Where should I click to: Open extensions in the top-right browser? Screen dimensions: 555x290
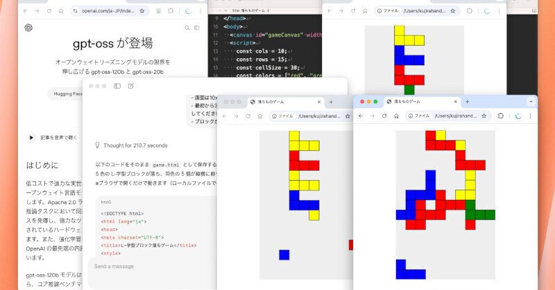pos(470,11)
